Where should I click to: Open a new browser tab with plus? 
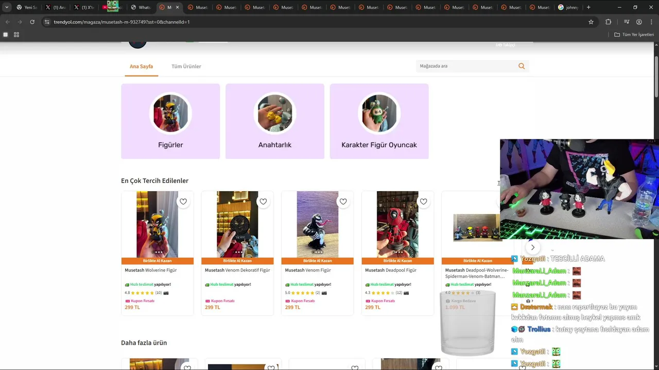pos(588,7)
